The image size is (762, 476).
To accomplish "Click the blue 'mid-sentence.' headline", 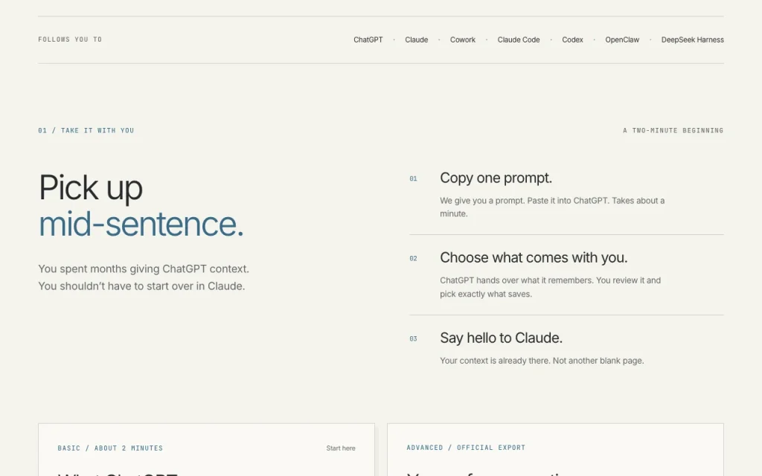I will (x=141, y=225).
